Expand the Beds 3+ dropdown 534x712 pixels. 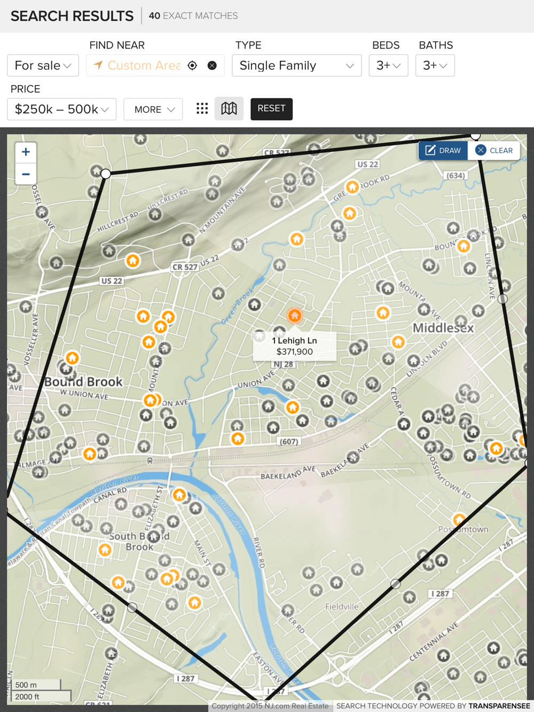point(388,66)
